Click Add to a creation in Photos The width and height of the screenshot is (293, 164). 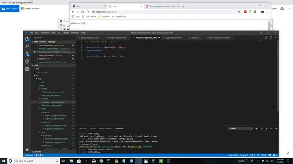(31, 9)
